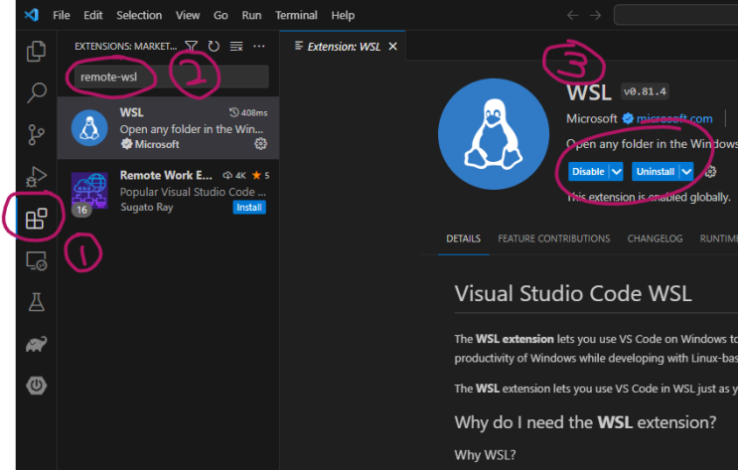Select the Remote Work Extension list entry

169,191
